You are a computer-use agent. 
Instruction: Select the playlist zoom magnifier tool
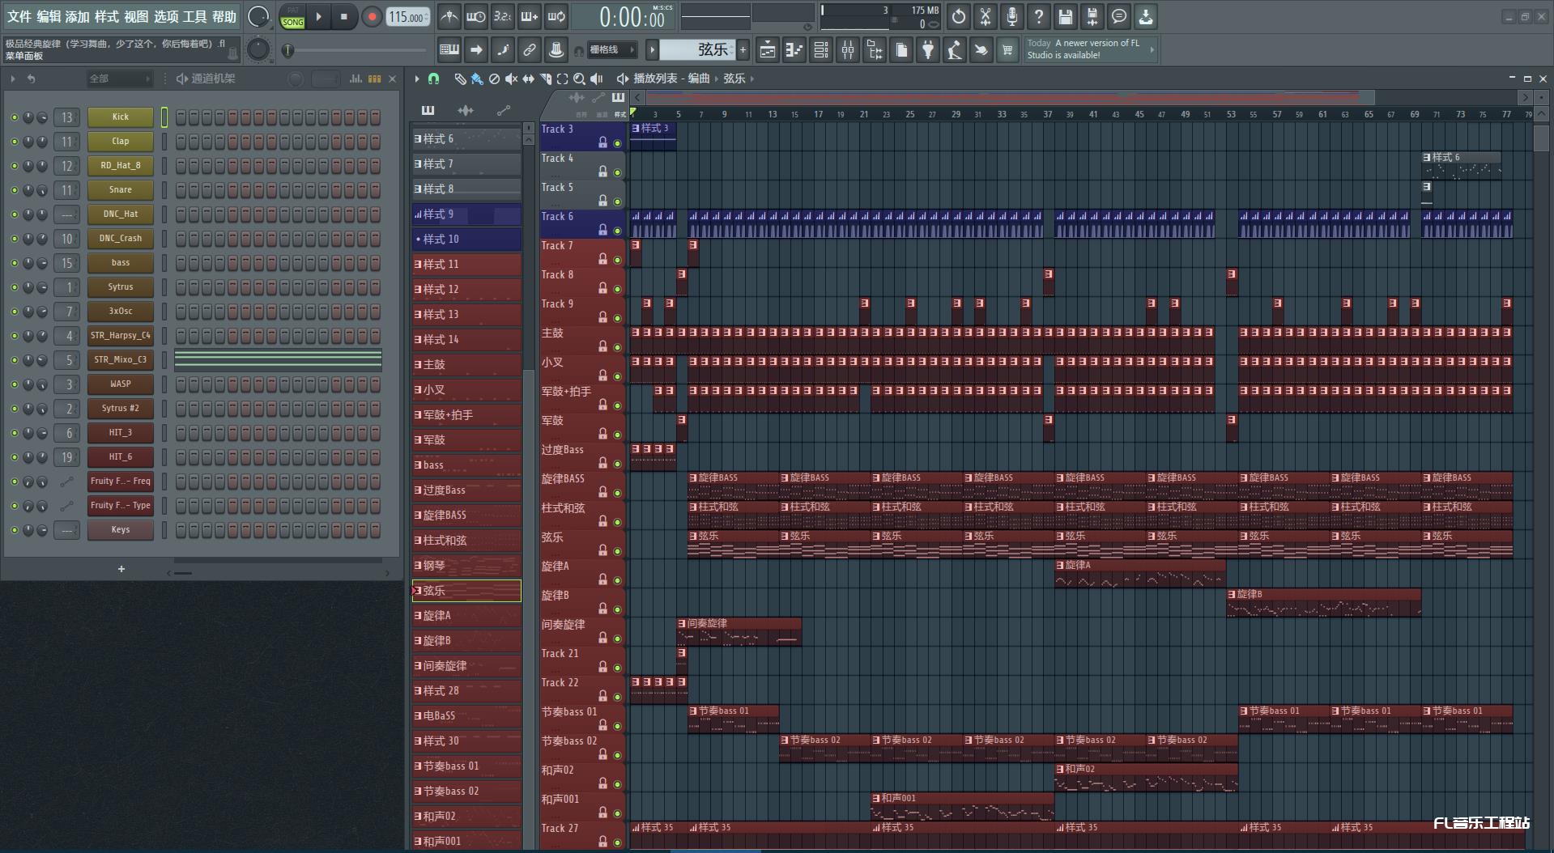579,79
